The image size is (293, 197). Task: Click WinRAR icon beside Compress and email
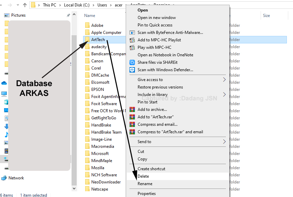tap(132, 124)
